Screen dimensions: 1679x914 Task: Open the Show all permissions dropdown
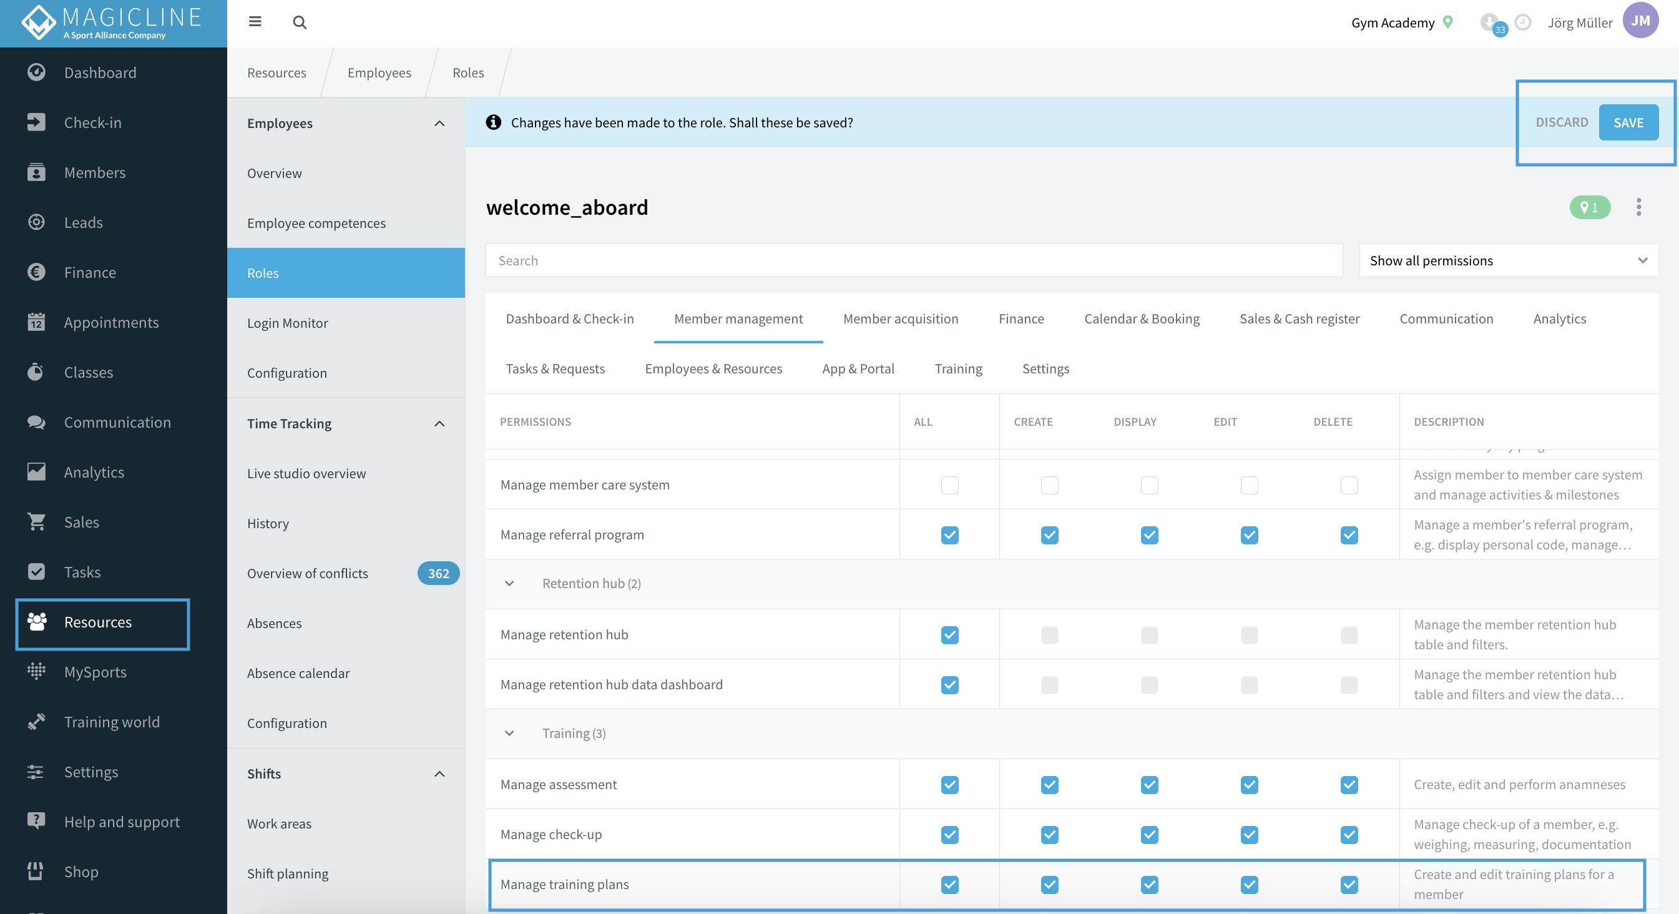(x=1508, y=261)
